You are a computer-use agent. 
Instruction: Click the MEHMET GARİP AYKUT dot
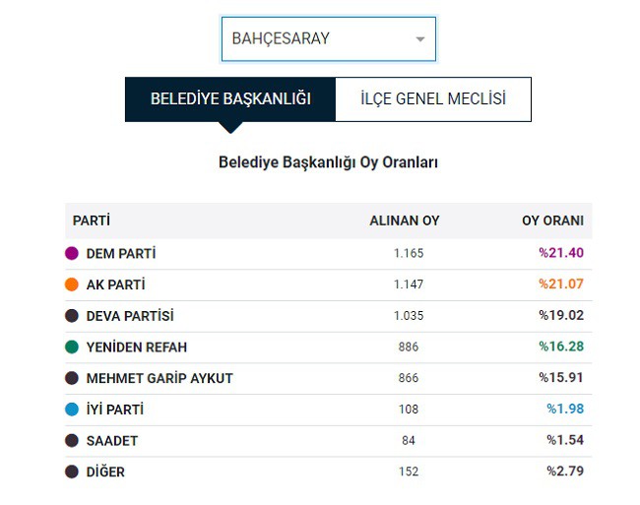click(72, 378)
